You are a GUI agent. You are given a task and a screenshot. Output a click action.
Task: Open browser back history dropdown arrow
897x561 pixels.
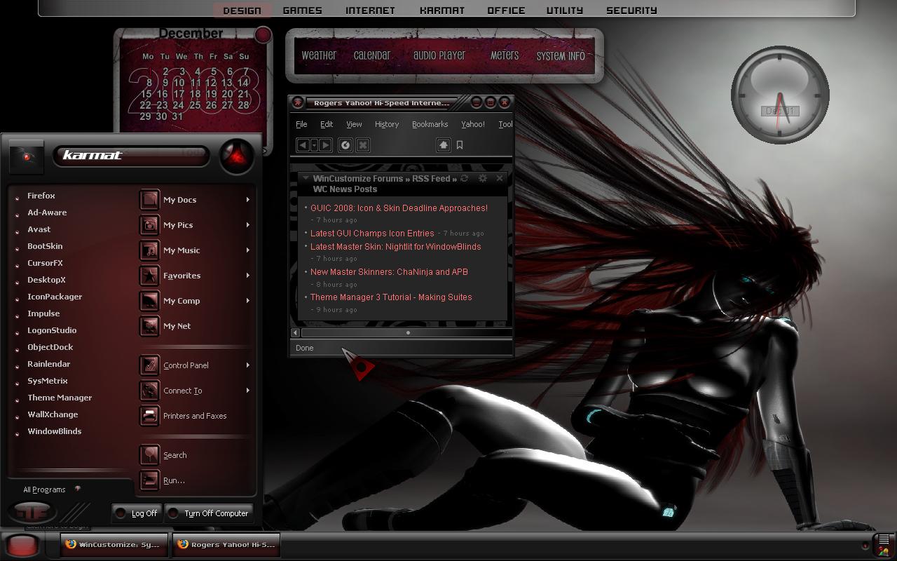(314, 145)
